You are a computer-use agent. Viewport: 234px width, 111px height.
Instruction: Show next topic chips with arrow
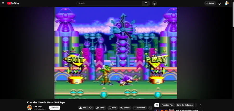200,105
